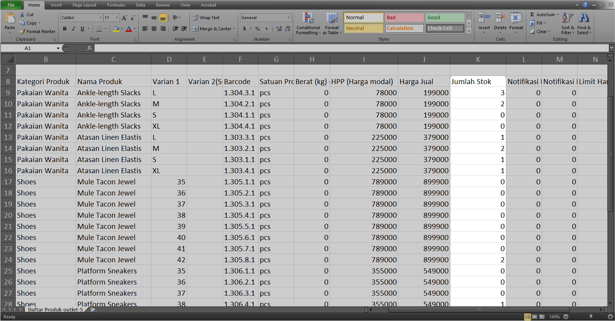Screen dimensions: 615x321
Task: Toggle Wrap Text on selected cells
Action: pos(206,18)
